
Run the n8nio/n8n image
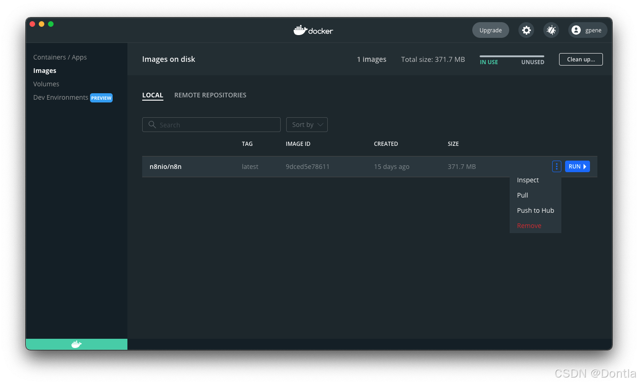pos(577,166)
